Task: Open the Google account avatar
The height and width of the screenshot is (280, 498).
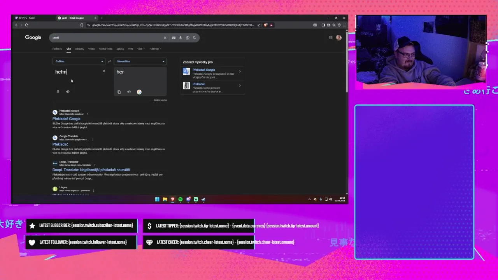Action: [x=338, y=38]
